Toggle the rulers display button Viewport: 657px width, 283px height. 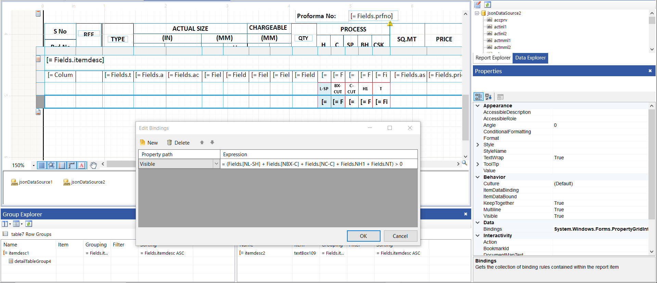point(72,165)
